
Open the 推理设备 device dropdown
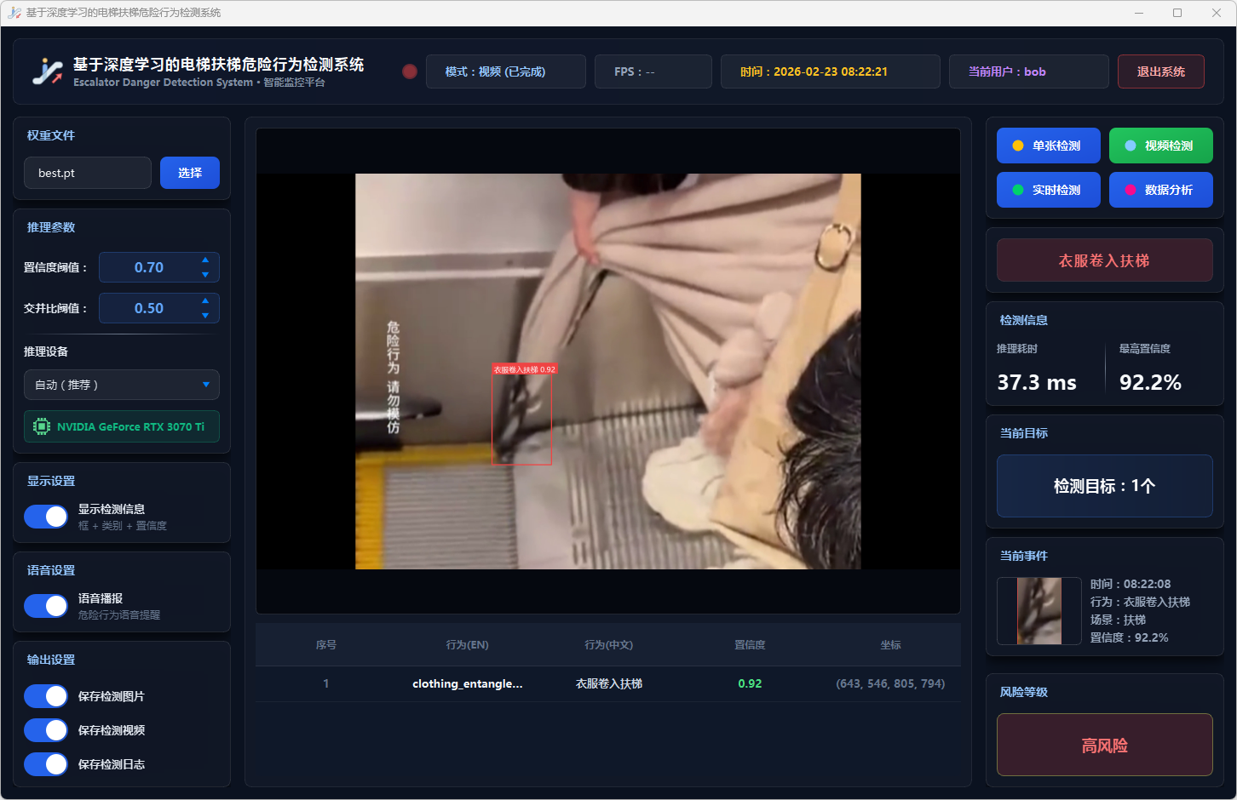122,385
